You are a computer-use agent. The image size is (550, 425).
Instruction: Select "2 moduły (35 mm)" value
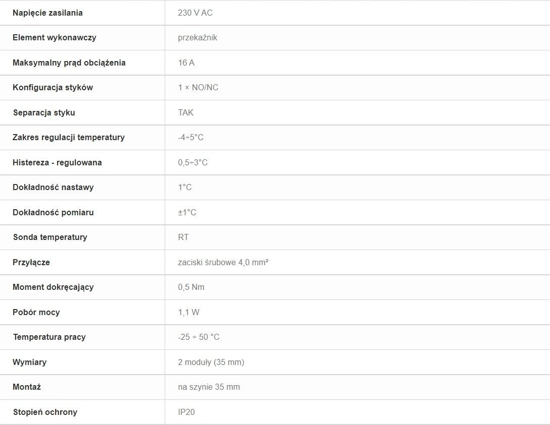(x=211, y=362)
